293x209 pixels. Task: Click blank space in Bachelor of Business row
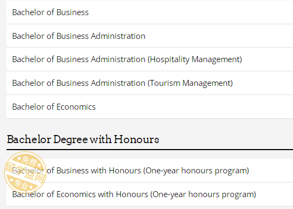pos(191,12)
